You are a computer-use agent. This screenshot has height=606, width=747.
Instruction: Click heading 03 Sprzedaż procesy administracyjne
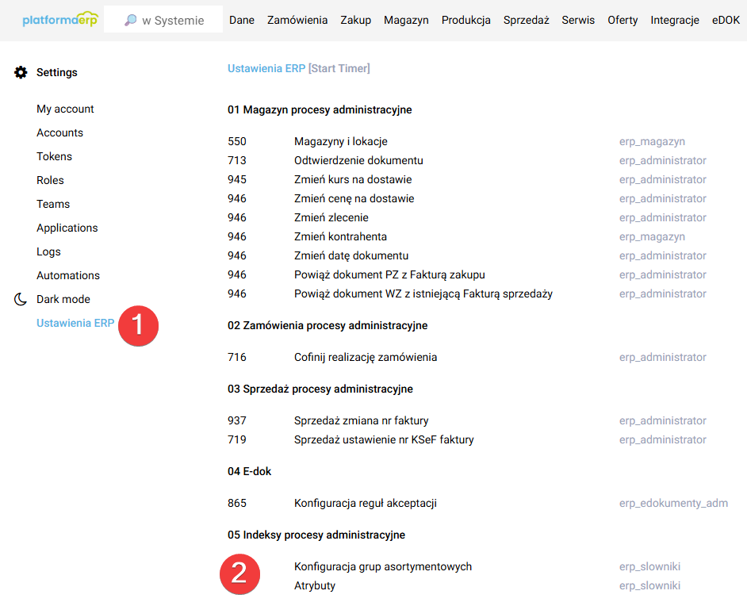pos(320,389)
